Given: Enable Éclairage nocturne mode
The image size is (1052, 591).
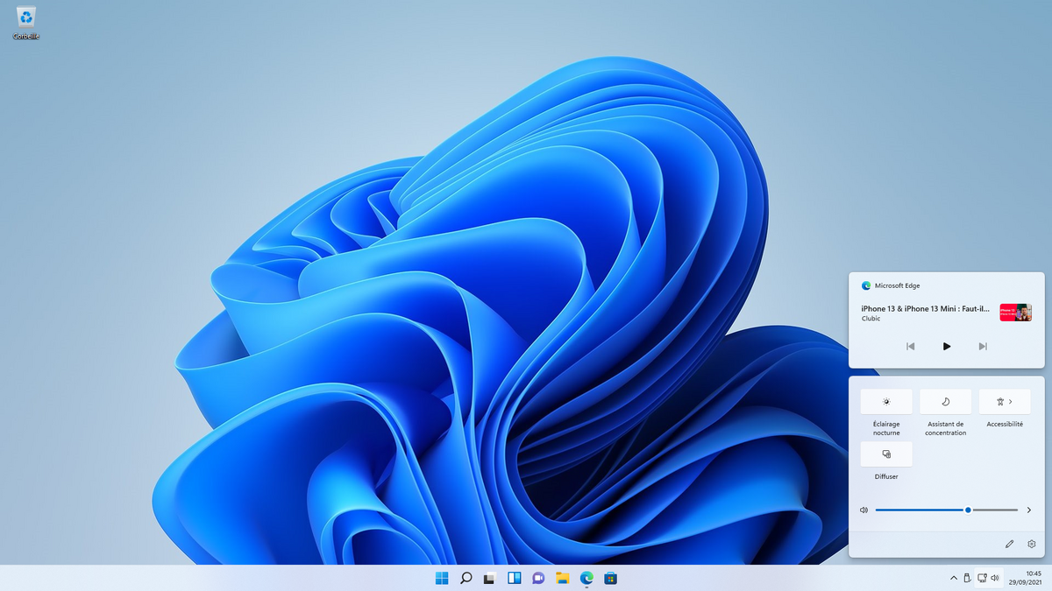Looking at the screenshot, I should (885, 401).
